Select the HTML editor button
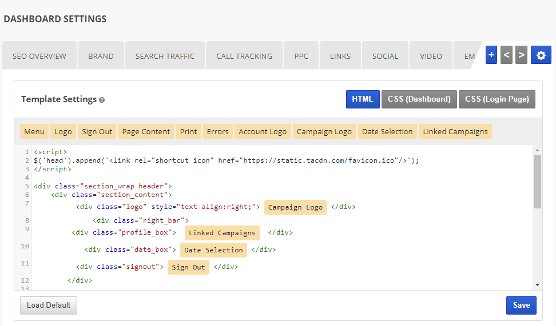This screenshot has width=556, height=326. pyautogui.click(x=363, y=99)
